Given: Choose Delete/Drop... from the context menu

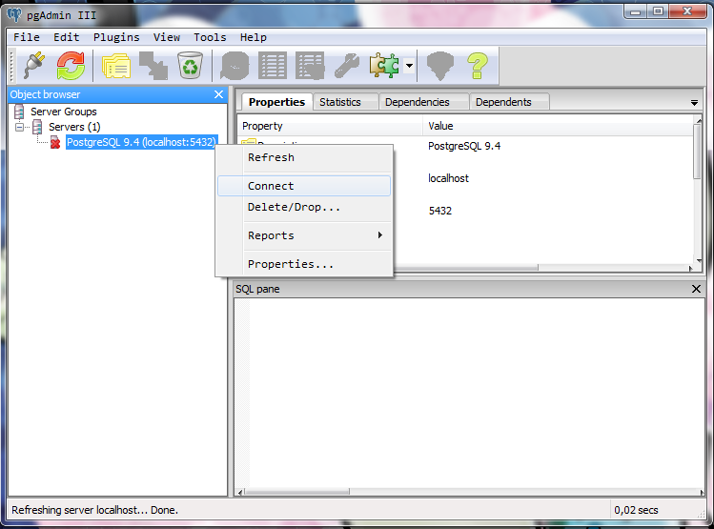Looking at the screenshot, I should pos(304,207).
